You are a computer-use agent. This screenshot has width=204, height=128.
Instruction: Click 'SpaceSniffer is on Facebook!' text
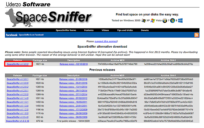[x=31, y=35]
